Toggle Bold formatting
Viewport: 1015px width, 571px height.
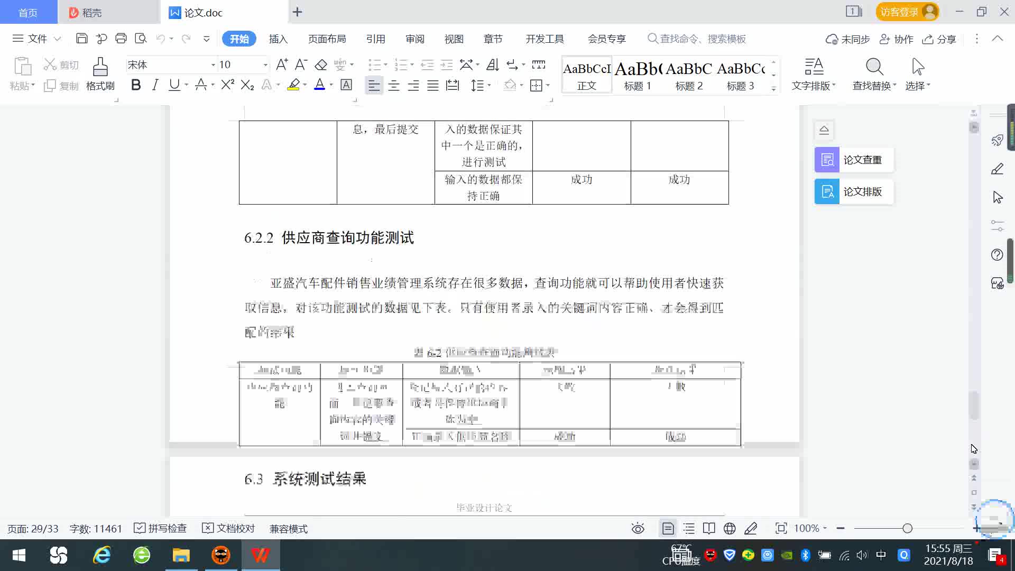tap(136, 85)
